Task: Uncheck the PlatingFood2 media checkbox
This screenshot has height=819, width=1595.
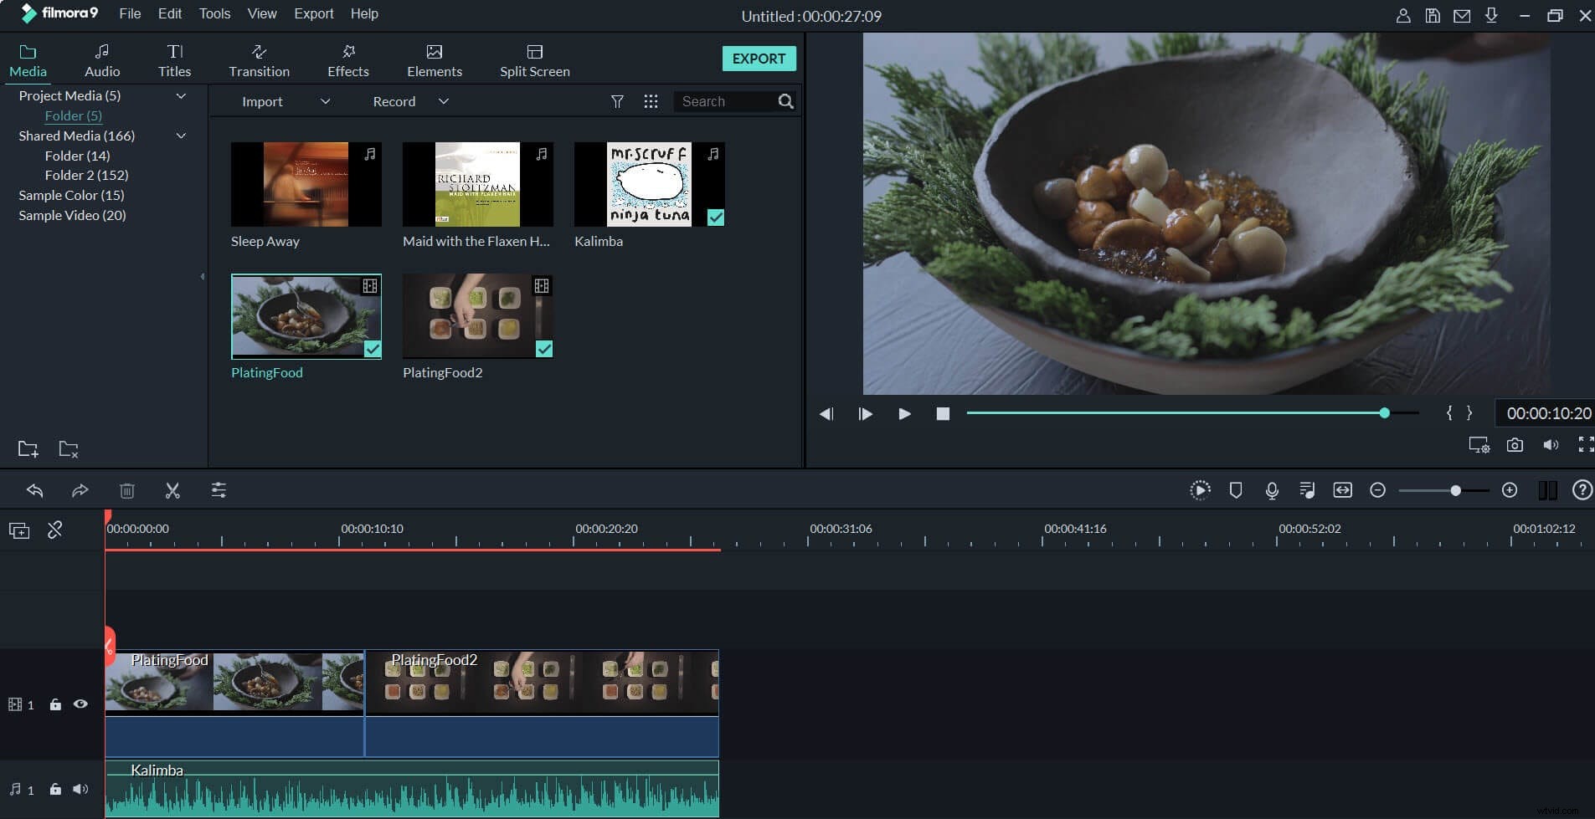Action: coord(544,350)
